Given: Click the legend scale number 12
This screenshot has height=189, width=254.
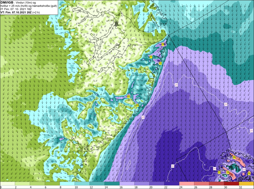Looking at the screenshot, I should (91, 187).
